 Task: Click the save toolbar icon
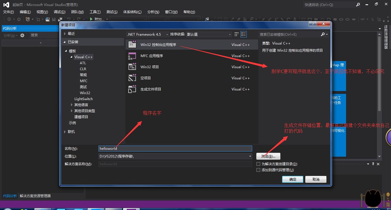pos(54,19)
